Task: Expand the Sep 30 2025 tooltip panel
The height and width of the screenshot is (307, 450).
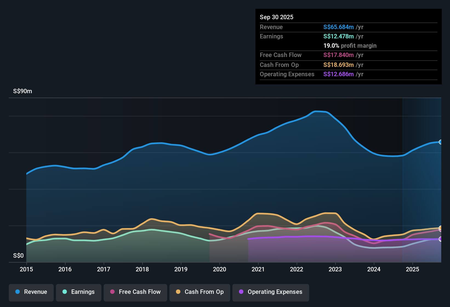Action: 348,47
